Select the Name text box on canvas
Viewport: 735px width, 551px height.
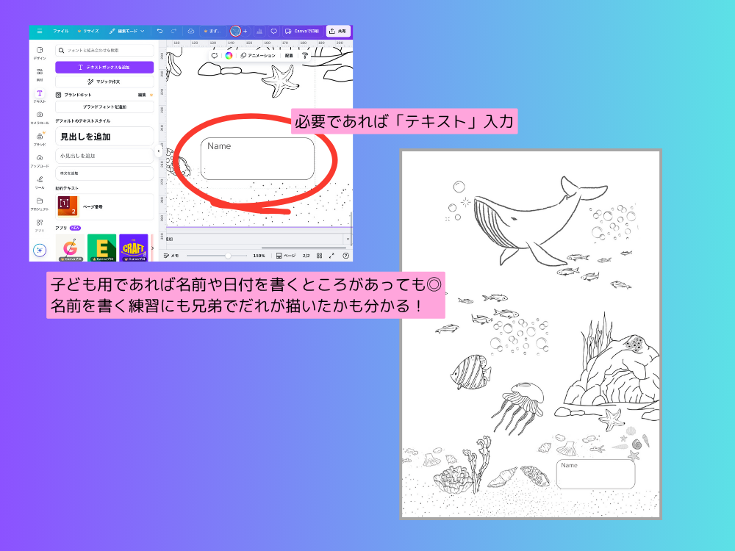257,159
